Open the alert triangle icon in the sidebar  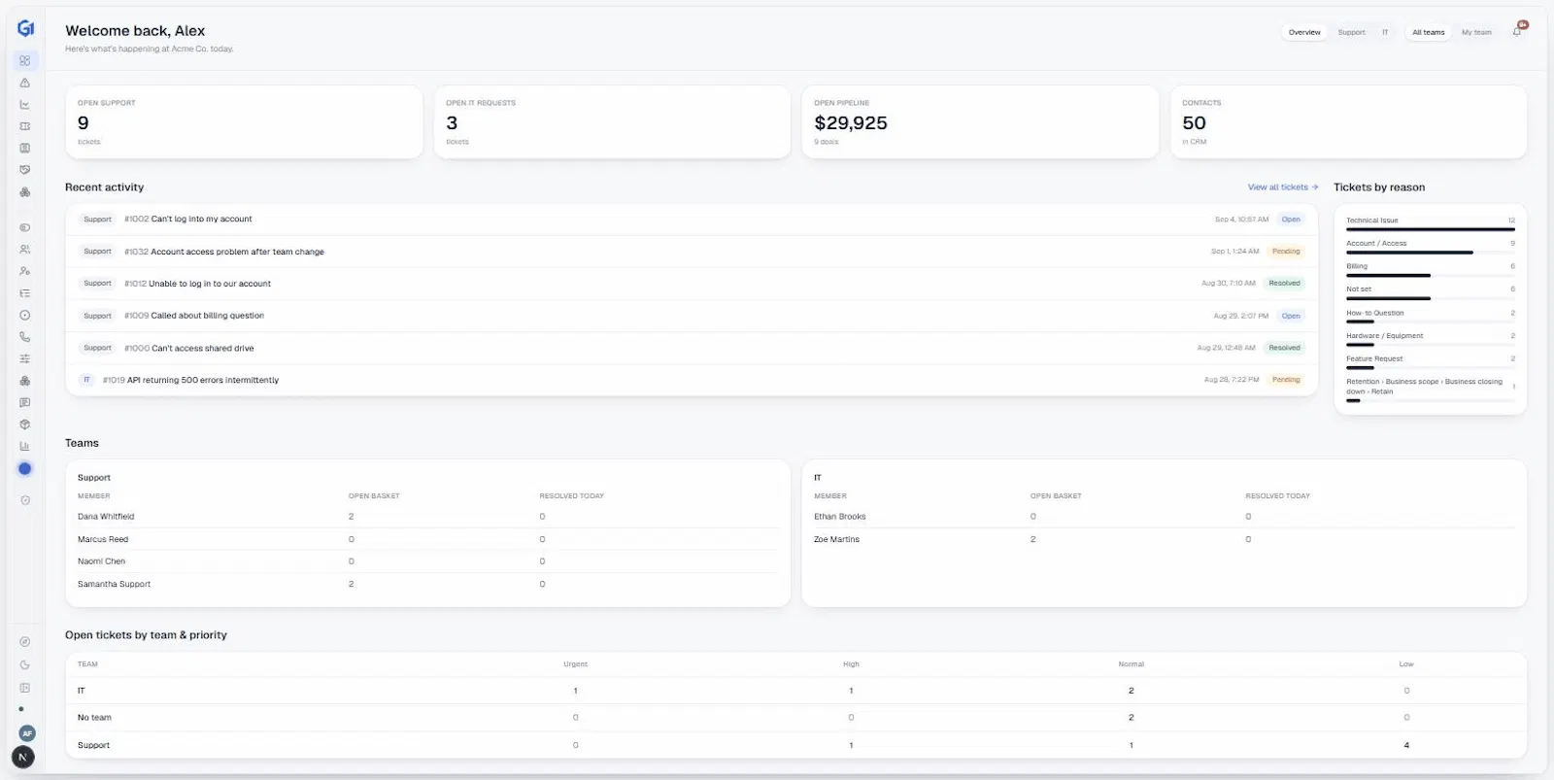click(x=25, y=83)
